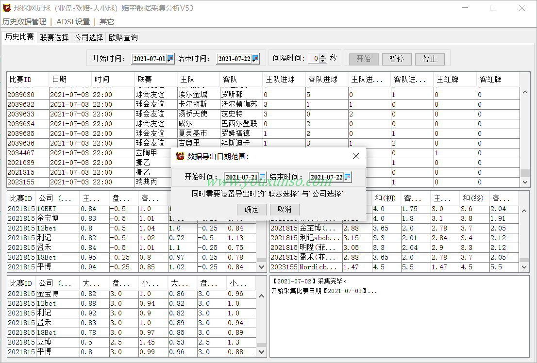The height and width of the screenshot is (363, 537).
Task: Open the ADSL设置 menu
Action: [73, 22]
